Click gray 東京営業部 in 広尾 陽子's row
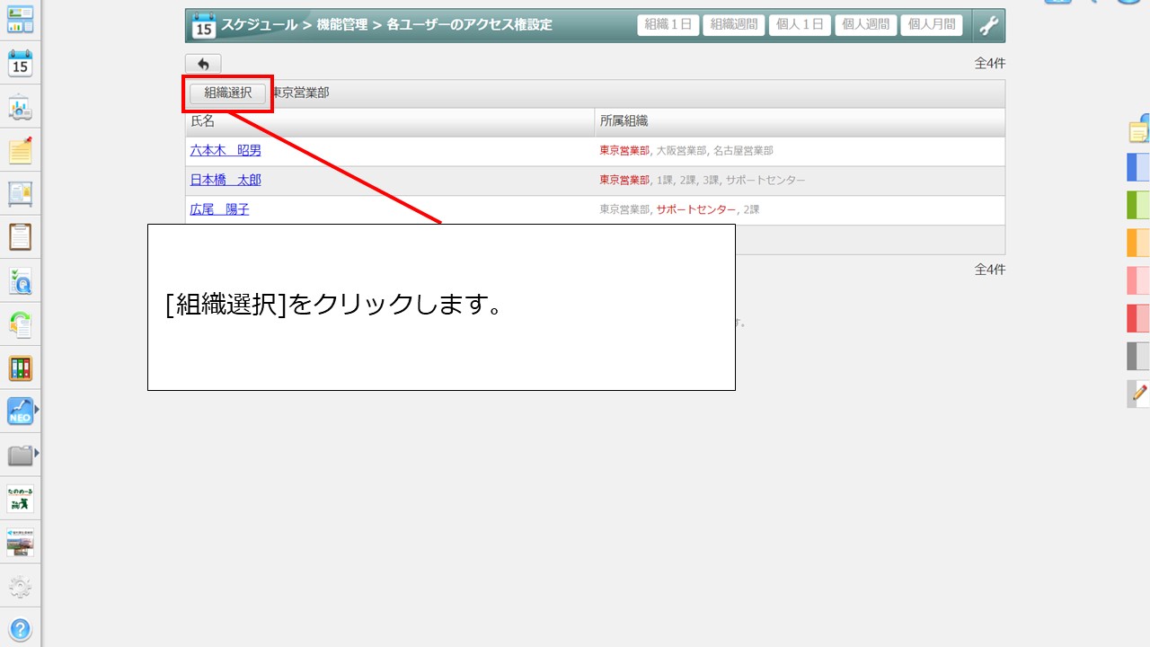The image size is (1150, 647). point(624,209)
